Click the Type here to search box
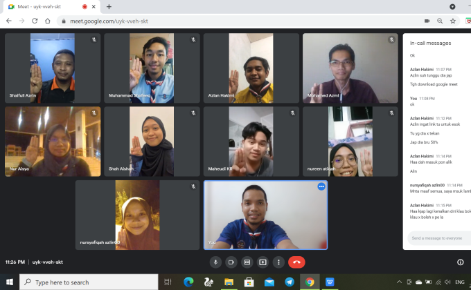The width and height of the screenshot is (471, 290). click(x=89, y=282)
